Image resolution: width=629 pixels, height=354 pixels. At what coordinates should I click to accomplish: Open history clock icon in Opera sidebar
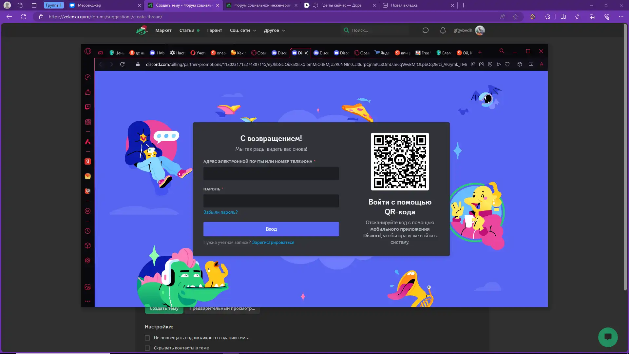(88, 231)
